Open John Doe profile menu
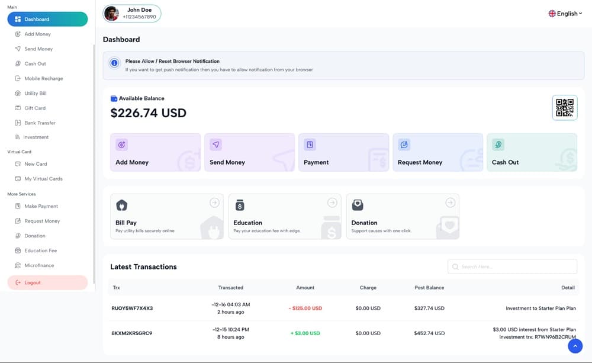The image size is (592, 363). 132,14
